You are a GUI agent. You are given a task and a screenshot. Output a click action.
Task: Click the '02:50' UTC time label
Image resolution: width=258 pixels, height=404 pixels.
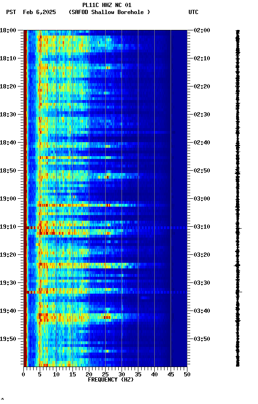tap(202, 171)
